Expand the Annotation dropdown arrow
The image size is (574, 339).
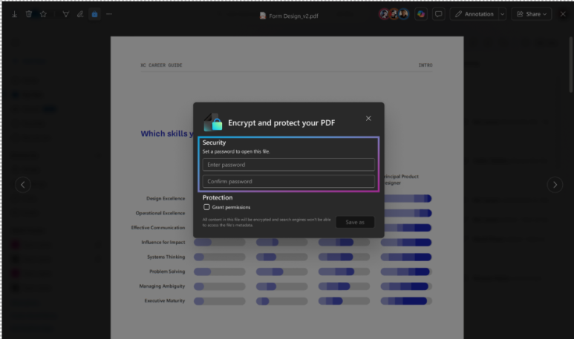(x=502, y=14)
